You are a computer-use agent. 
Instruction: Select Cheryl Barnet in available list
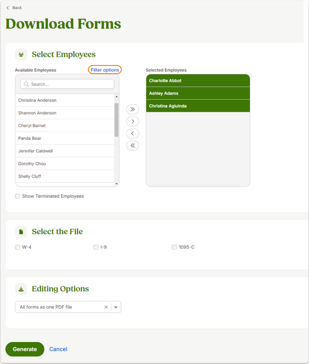[x=65, y=125]
